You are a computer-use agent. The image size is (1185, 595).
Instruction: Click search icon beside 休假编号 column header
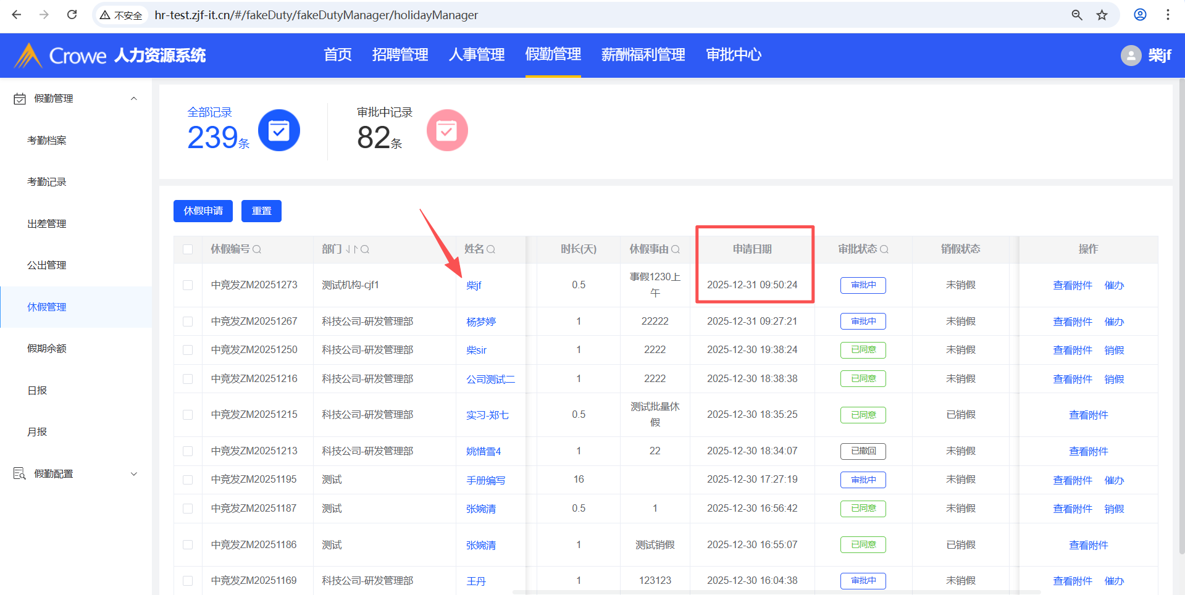coord(257,249)
